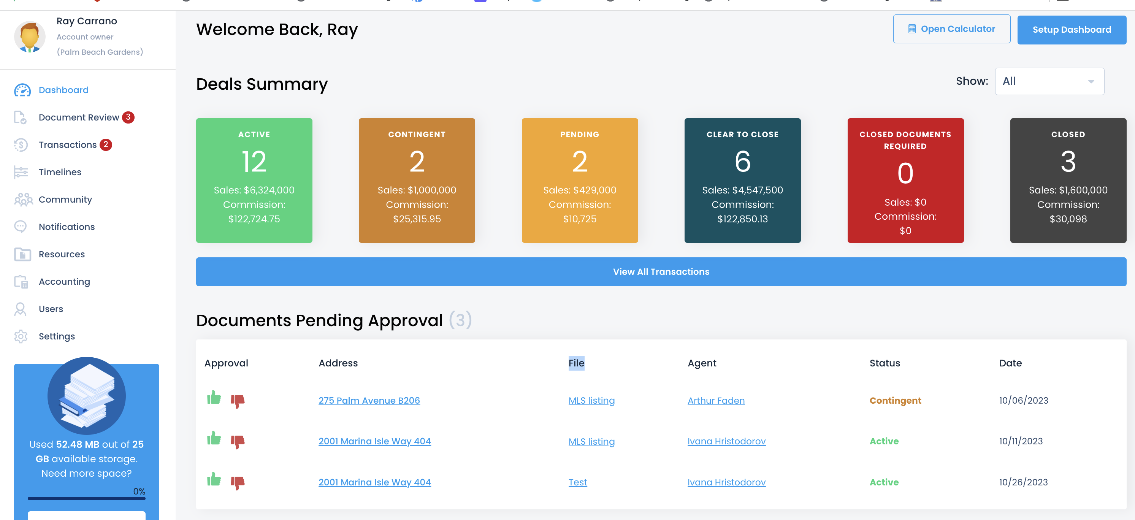
Task: Click the Accounting calculator-file icon
Action: pyautogui.click(x=21, y=282)
